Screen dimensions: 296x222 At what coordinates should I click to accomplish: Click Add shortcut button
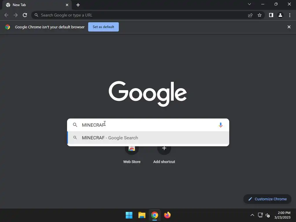click(x=164, y=154)
